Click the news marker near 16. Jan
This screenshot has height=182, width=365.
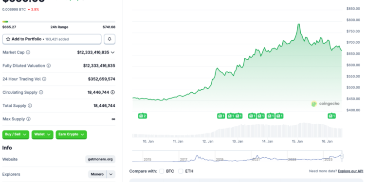(x=331, y=116)
